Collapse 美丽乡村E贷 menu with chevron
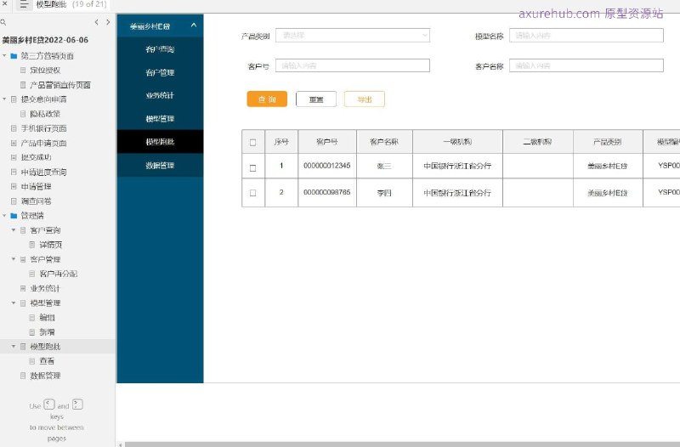The height and width of the screenshot is (447, 680). click(x=194, y=25)
